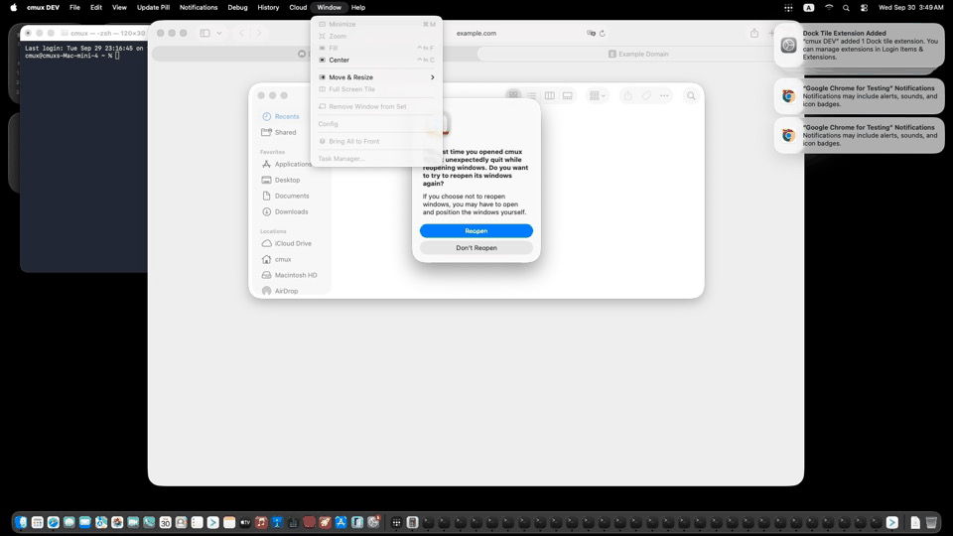Open System Settings gear in Dock
This screenshot has height=536, width=953.
pos(373,522)
